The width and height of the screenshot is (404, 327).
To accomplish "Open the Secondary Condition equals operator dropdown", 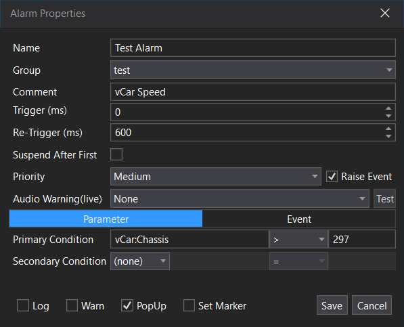I will point(298,261).
